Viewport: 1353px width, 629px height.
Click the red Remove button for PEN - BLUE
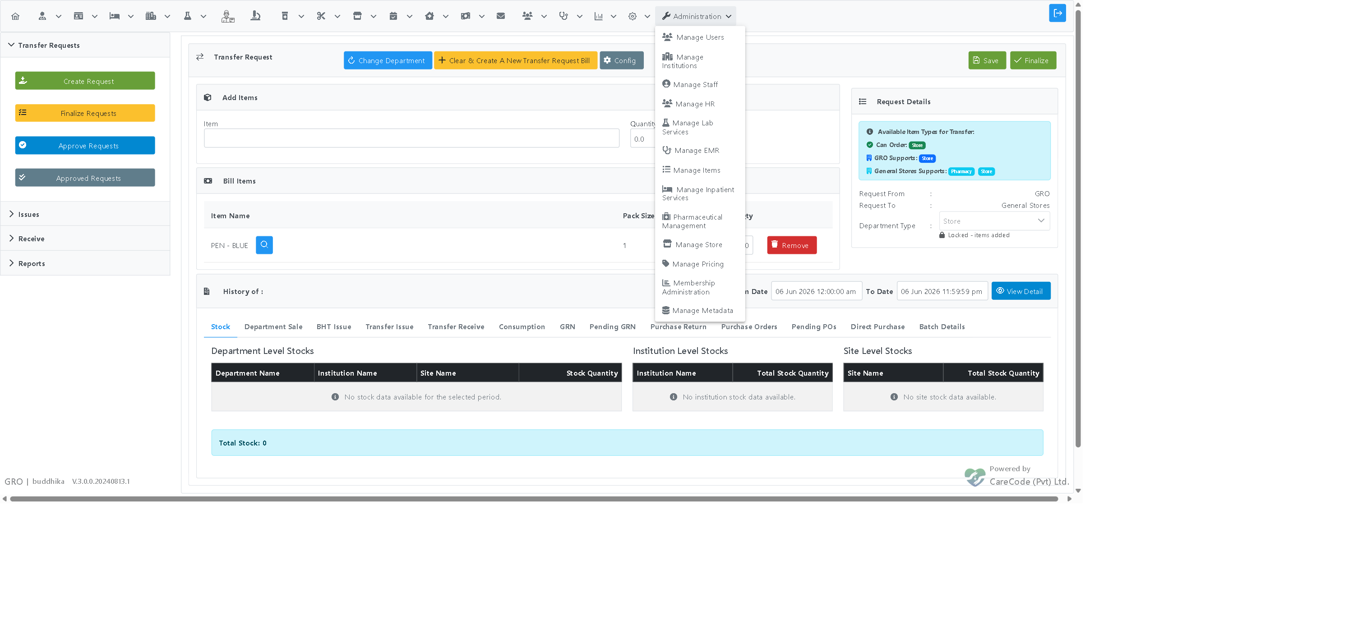[791, 245]
